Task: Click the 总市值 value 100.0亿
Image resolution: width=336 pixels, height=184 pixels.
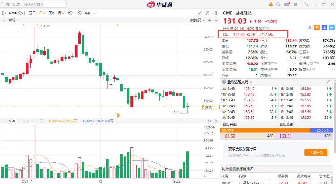Action: pos(329,58)
